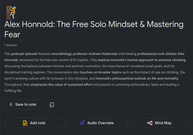
Task: Click "neurobiology professor Andrew Huberman" in the summary
Action: [x=84, y=54]
